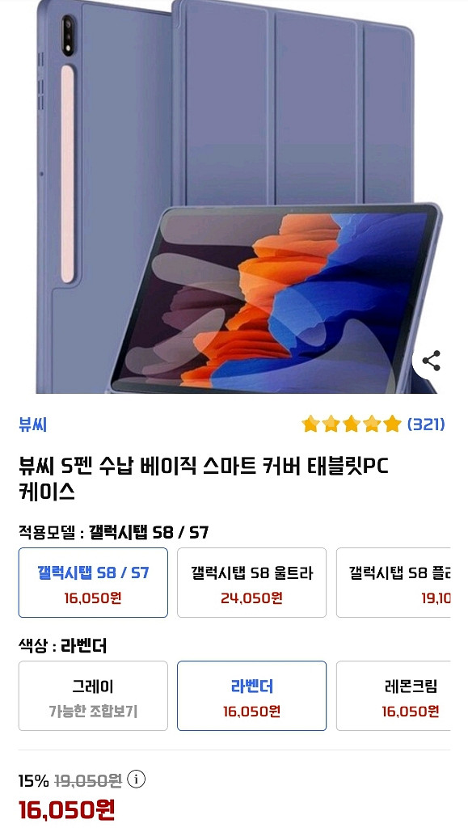Select the 라벤더 color option
This screenshot has height=828, width=468.
point(251,696)
